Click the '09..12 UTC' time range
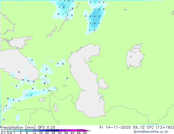Screen dimensions: 174x134 143,127
